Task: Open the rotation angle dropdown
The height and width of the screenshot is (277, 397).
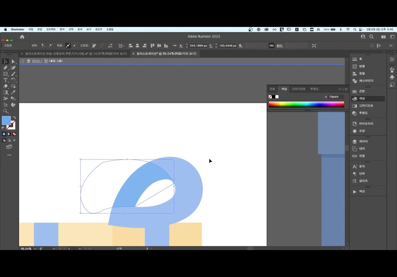Action: (x=54, y=248)
